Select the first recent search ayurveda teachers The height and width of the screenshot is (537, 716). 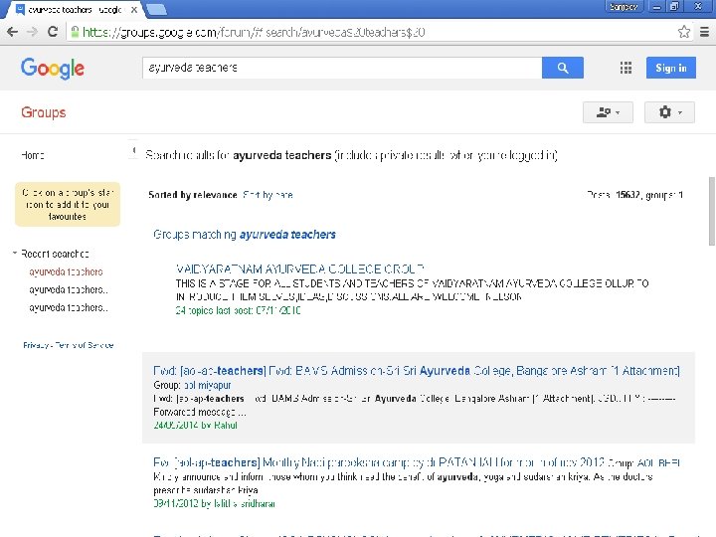pos(66,271)
